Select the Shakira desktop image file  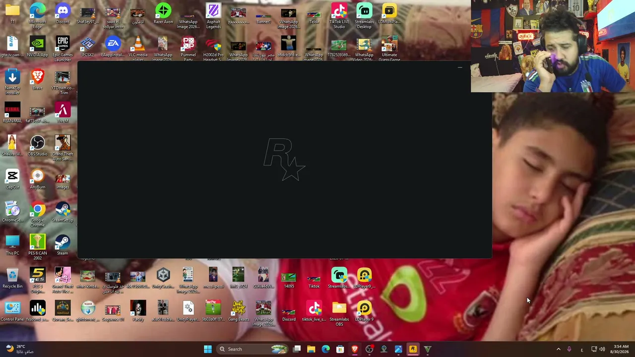point(12,146)
